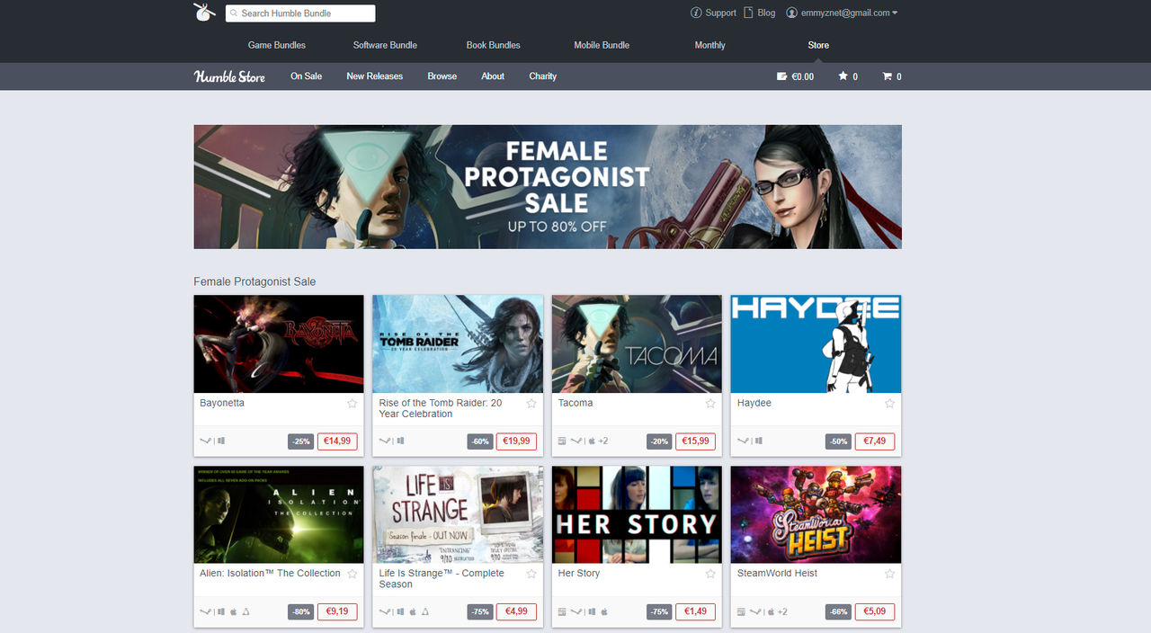Toggle the wishlist star on SteamWorld Heist
This screenshot has width=1151, height=633.
coord(889,574)
